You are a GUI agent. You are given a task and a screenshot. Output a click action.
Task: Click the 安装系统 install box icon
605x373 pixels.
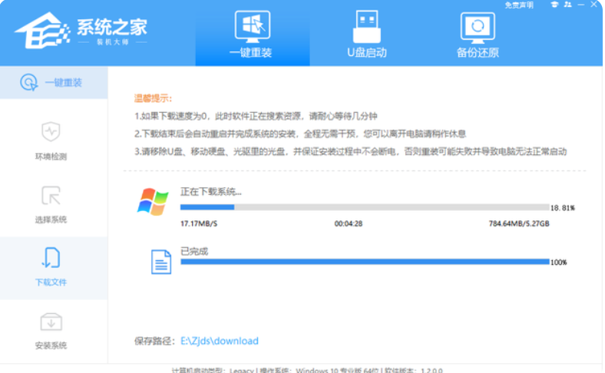pos(51,322)
